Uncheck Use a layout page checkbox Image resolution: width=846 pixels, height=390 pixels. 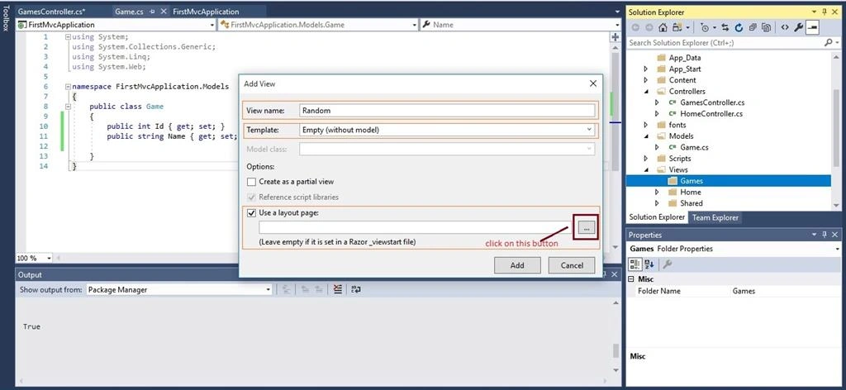click(251, 213)
